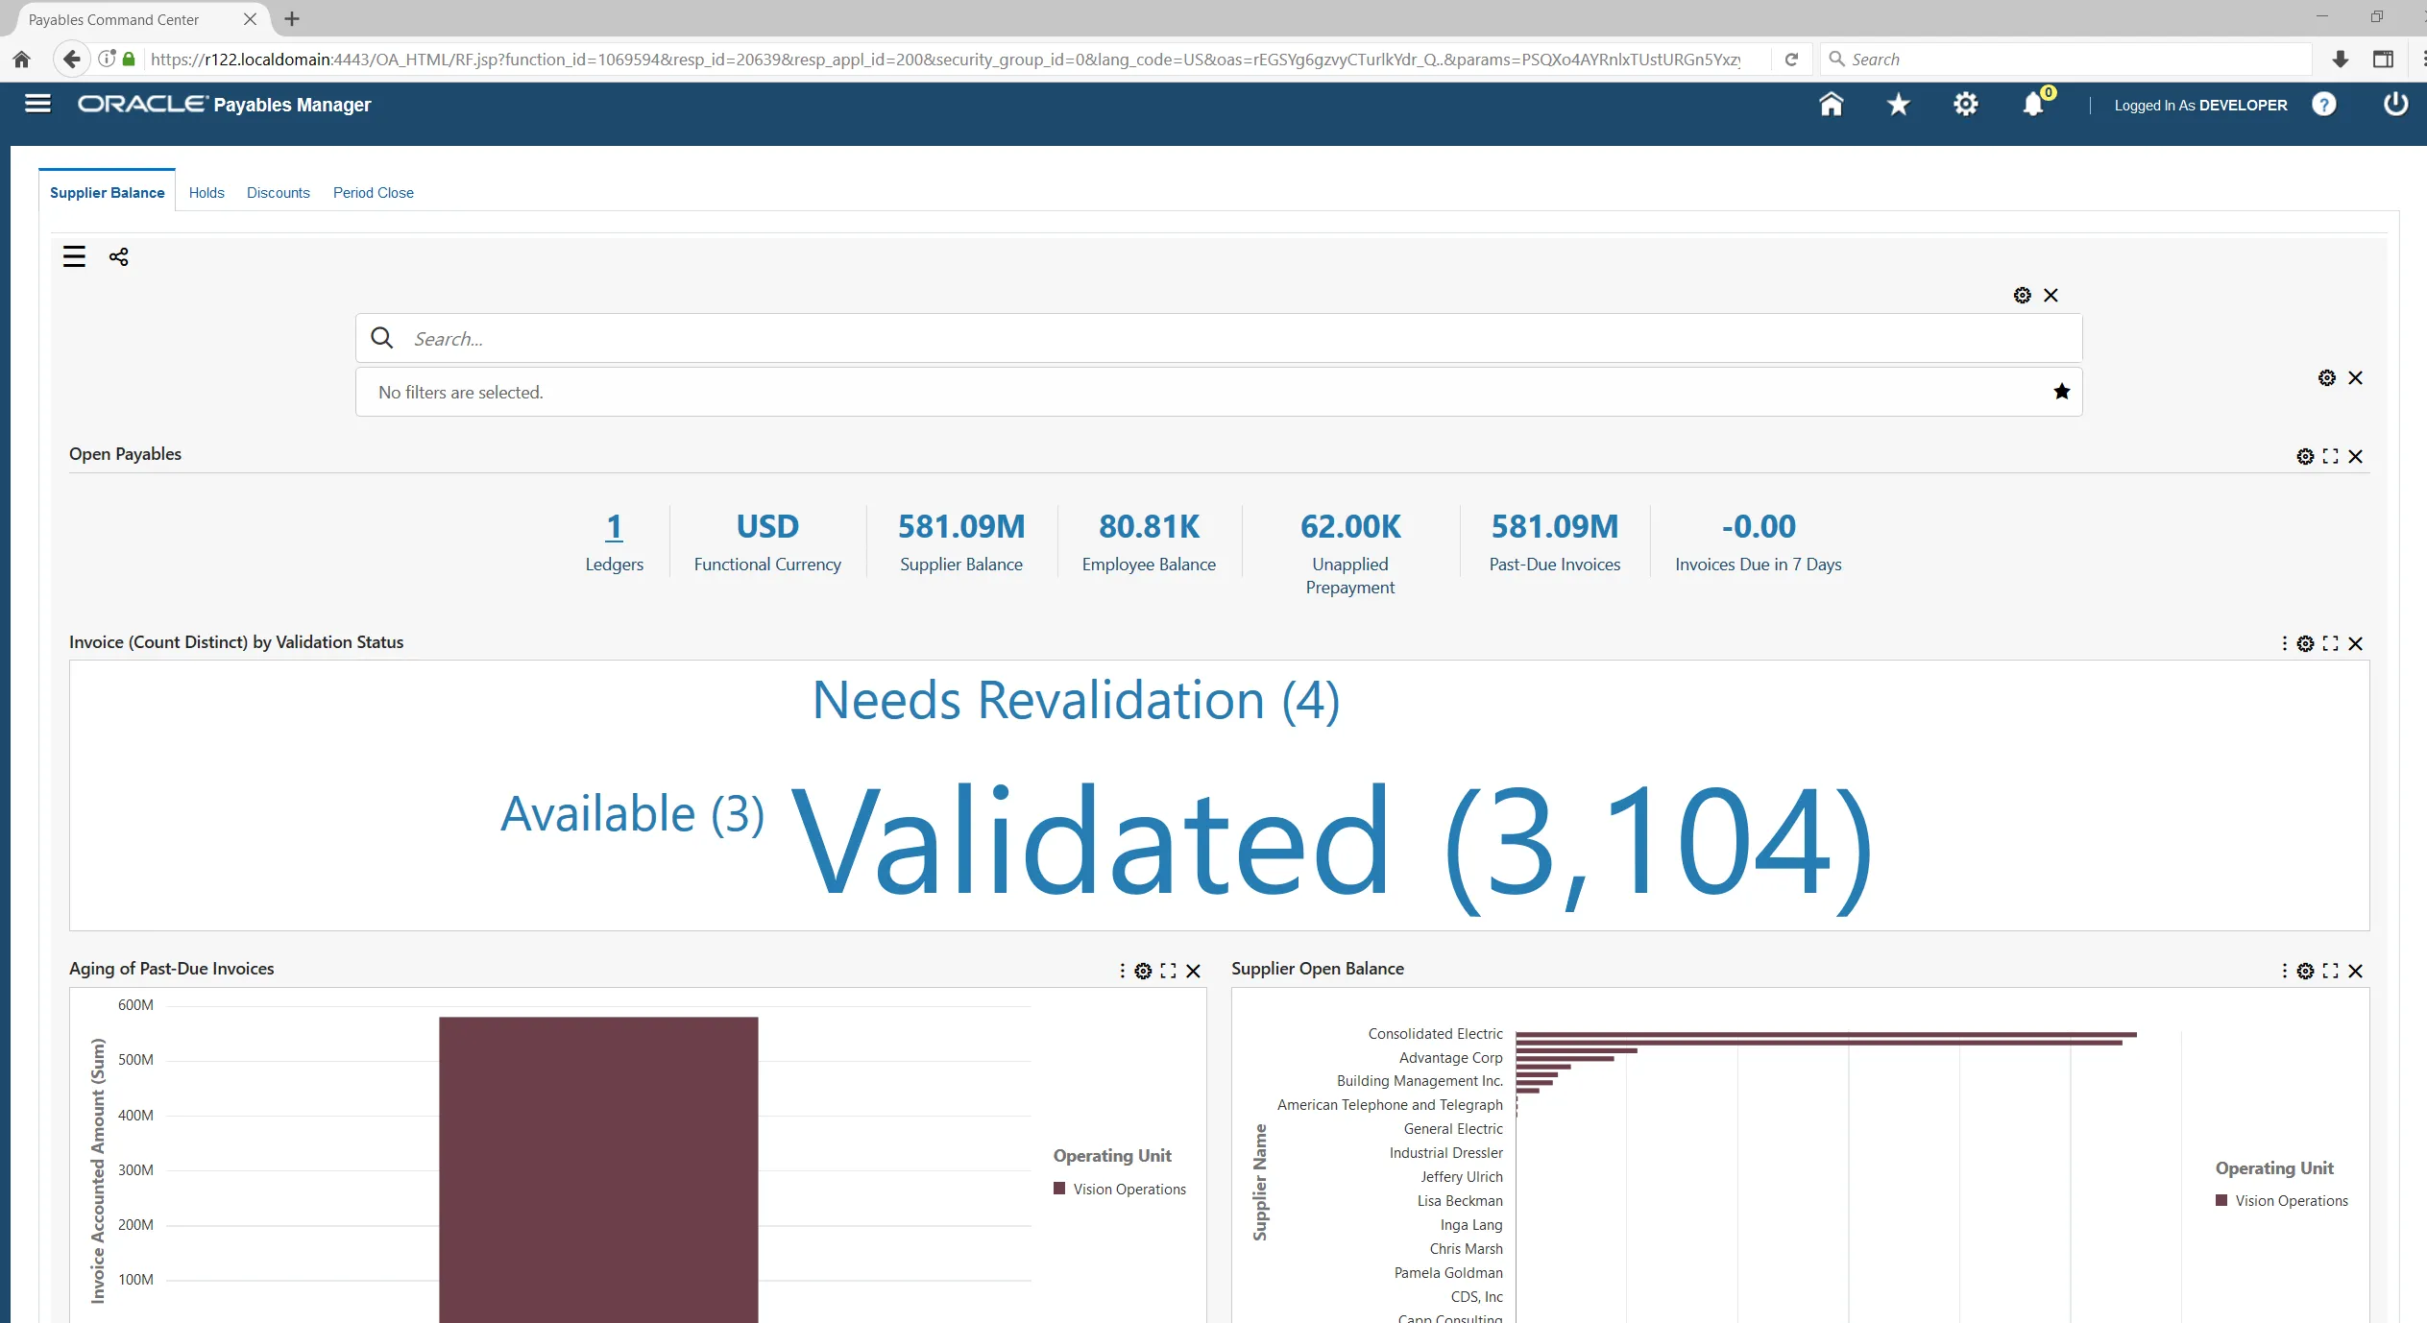Go back in browser history
2427x1323 pixels.
pos(71,59)
